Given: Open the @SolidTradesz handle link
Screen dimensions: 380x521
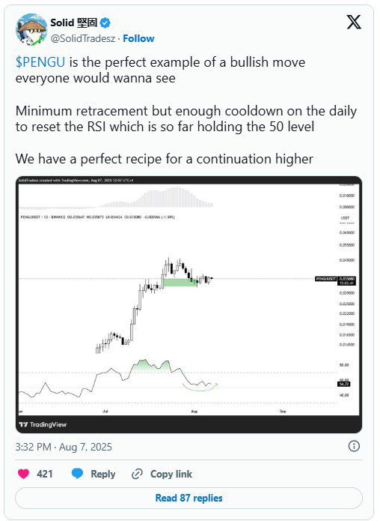Looking at the screenshot, I should tap(83, 38).
